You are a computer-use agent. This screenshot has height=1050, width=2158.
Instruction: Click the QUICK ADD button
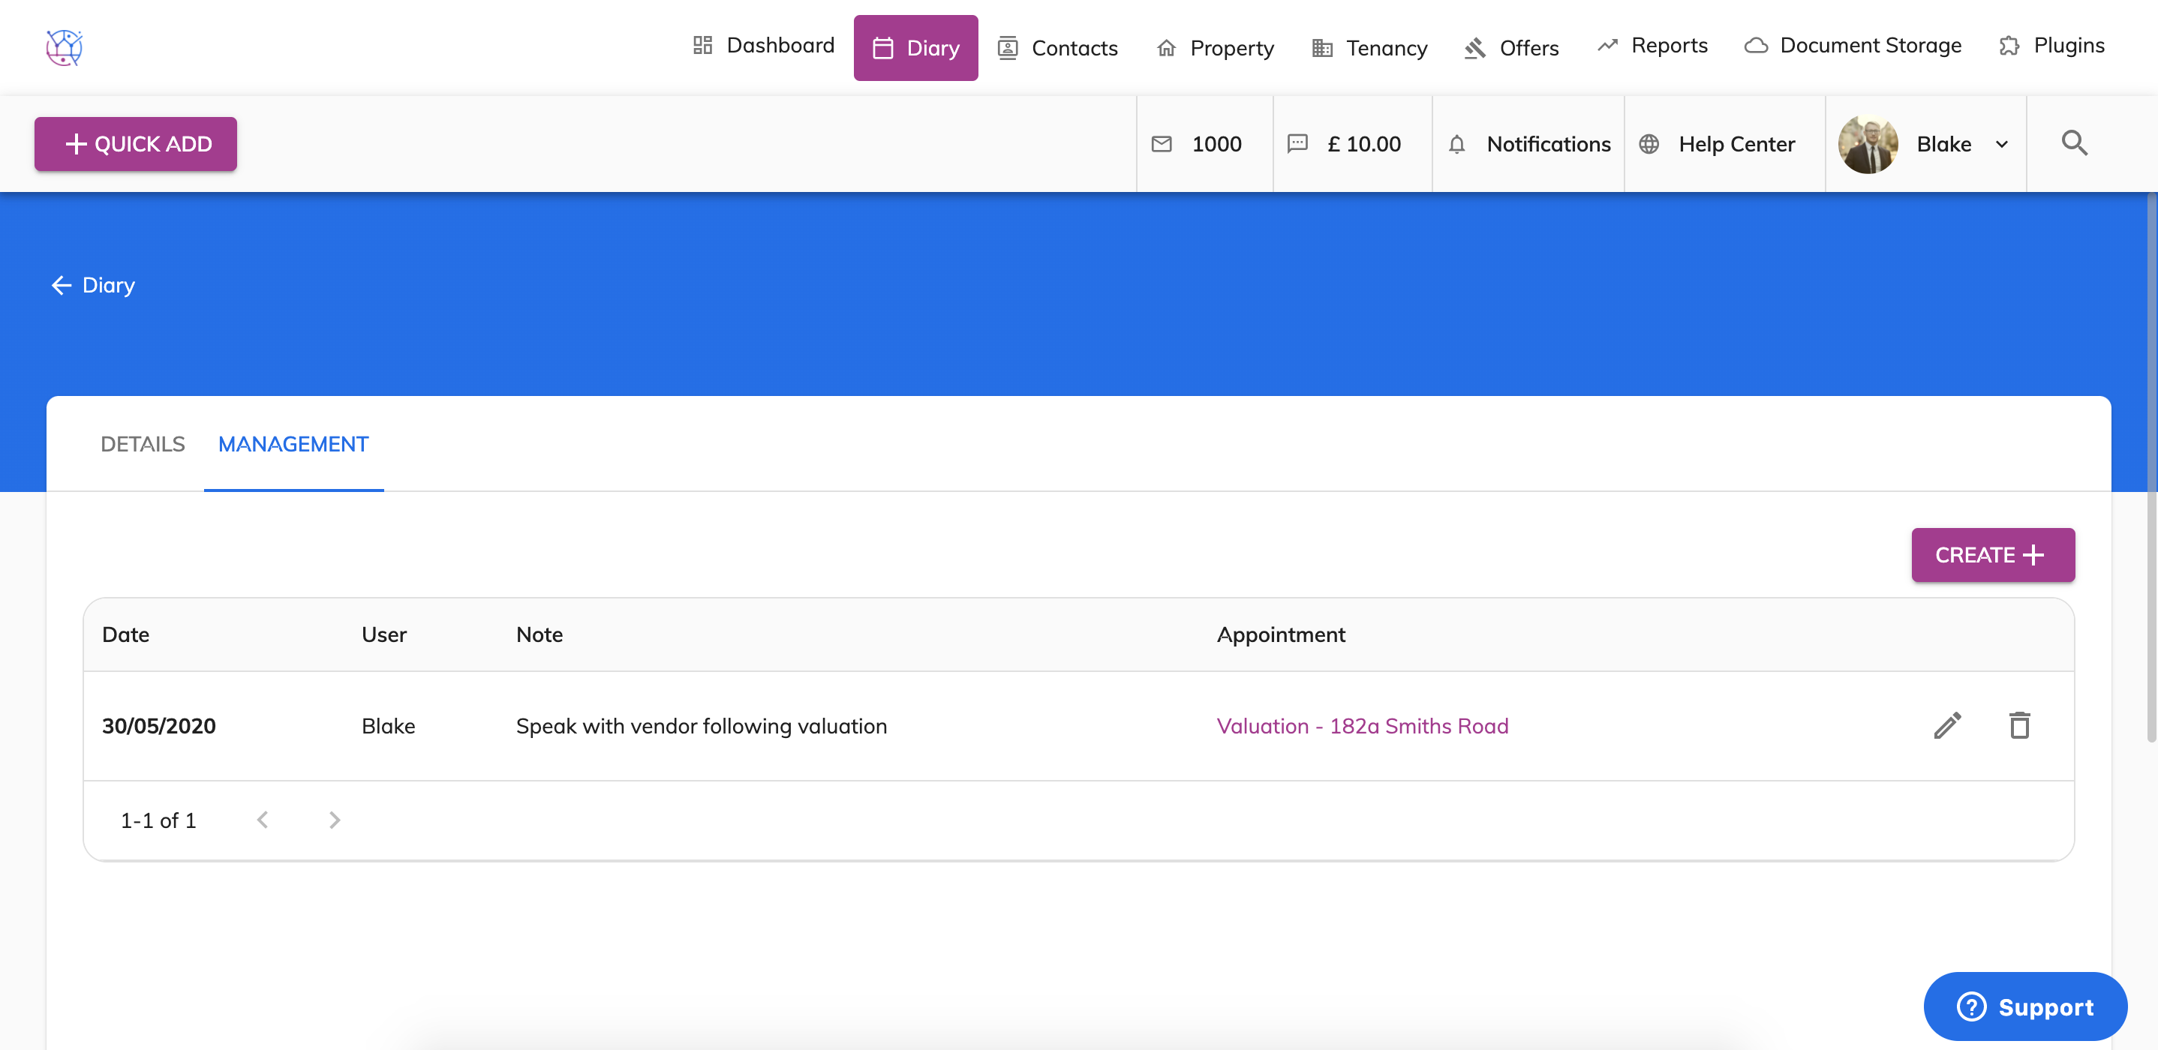pyautogui.click(x=136, y=144)
